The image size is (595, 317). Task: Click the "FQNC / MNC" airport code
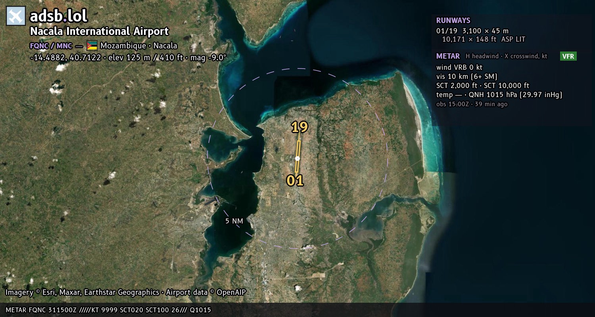tap(51, 46)
